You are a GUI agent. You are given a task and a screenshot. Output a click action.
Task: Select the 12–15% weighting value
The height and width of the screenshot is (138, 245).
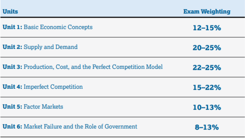click(x=207, y=28)
